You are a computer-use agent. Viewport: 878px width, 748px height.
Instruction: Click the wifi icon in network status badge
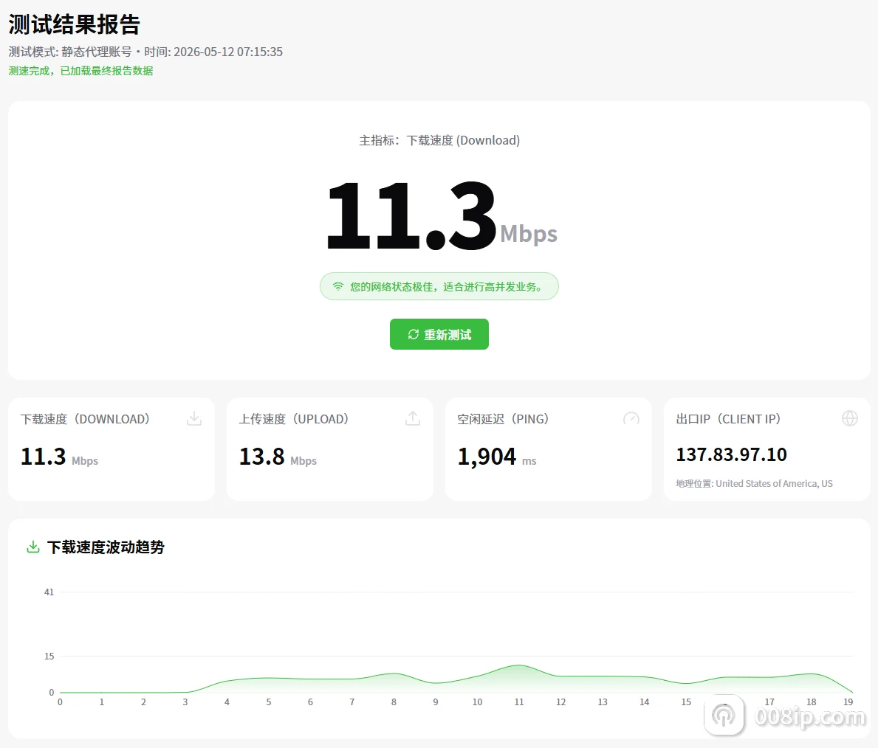pyautogui.click(x=337, y=286)
